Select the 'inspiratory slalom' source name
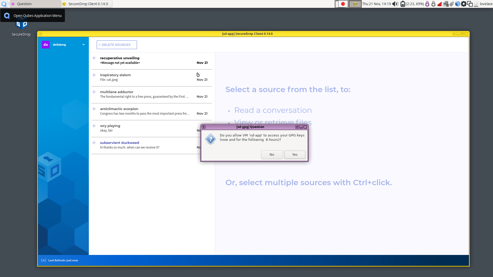 pos(115,75)
